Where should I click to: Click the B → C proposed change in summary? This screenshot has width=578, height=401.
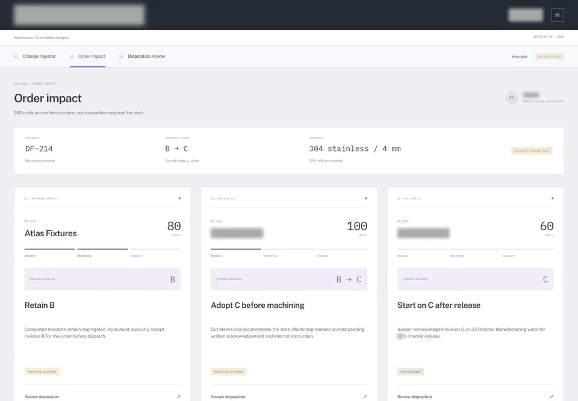click(x=176, y=148)
